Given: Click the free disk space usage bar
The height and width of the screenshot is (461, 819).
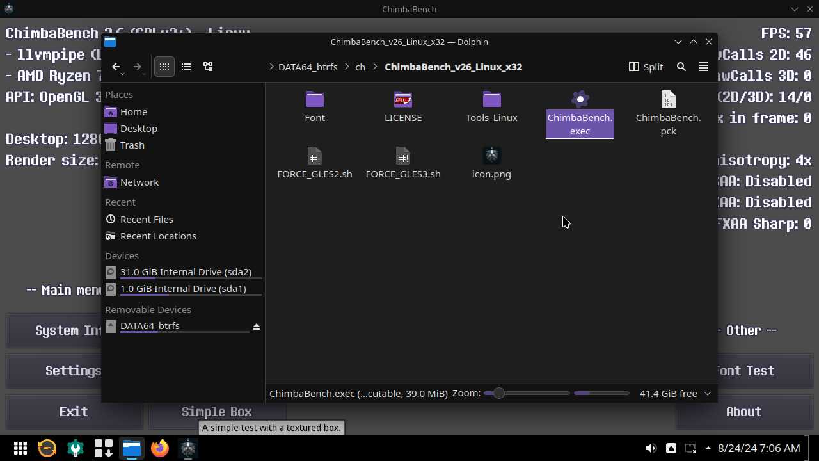Looking at the screenshot, I should click(601, 393).
